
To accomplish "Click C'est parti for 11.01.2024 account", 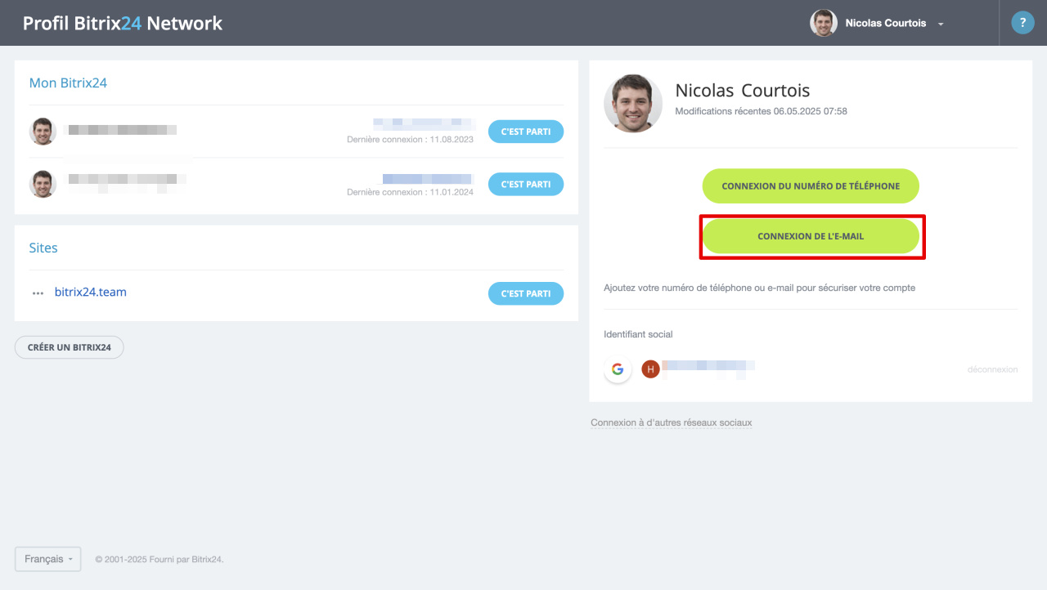I will coord(526,184).
